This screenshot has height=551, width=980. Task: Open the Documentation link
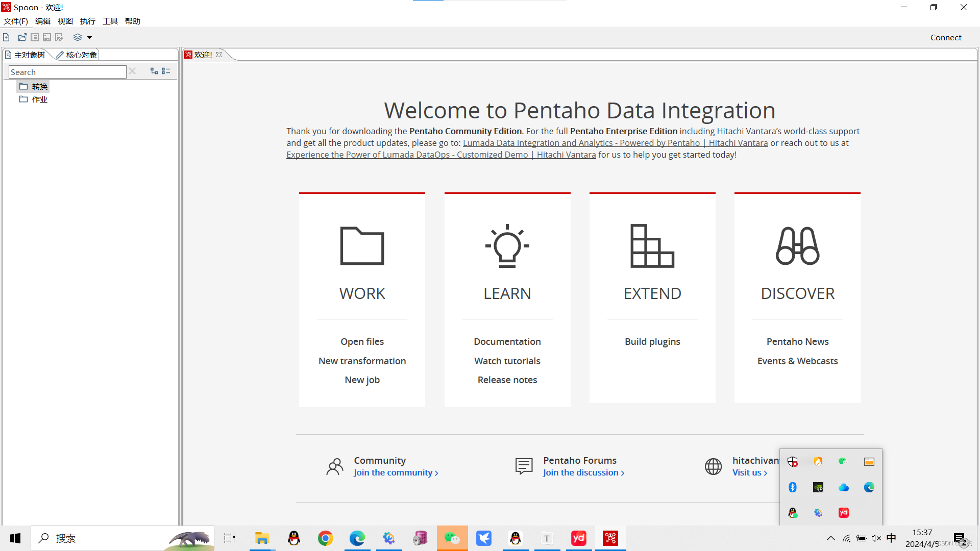click(507, 341)
